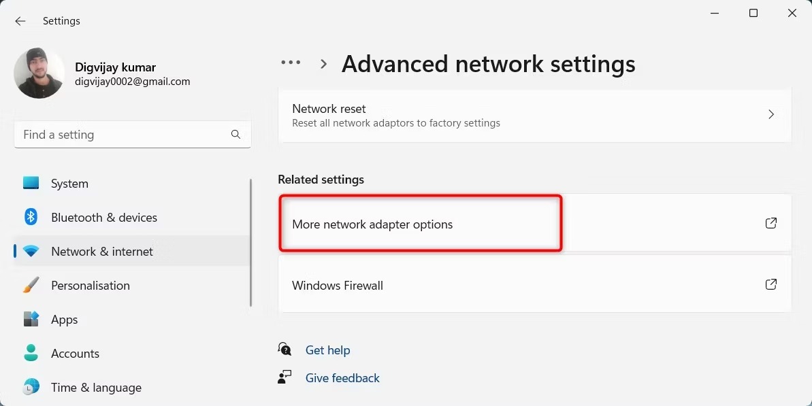
Task: Open external link icon for Windows Firewall
Action: [770, 284]
